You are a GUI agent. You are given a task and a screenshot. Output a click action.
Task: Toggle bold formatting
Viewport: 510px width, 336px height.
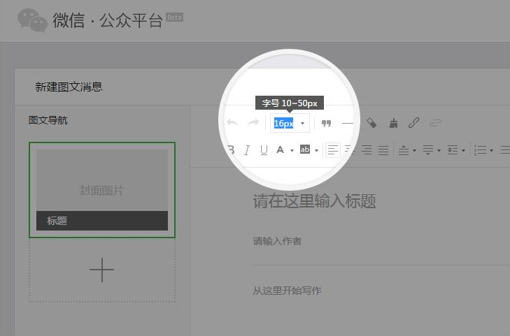[x=230, y=150]
